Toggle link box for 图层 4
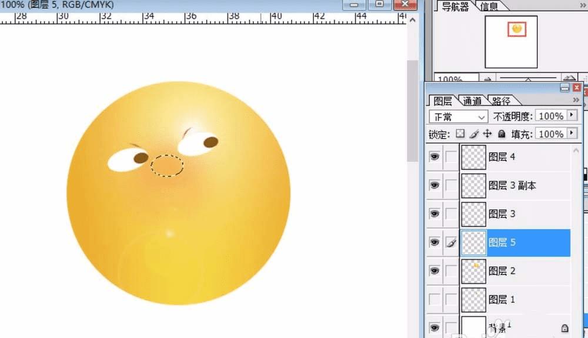The height and width of the screenshot is (338, 588). coord(451,156)
